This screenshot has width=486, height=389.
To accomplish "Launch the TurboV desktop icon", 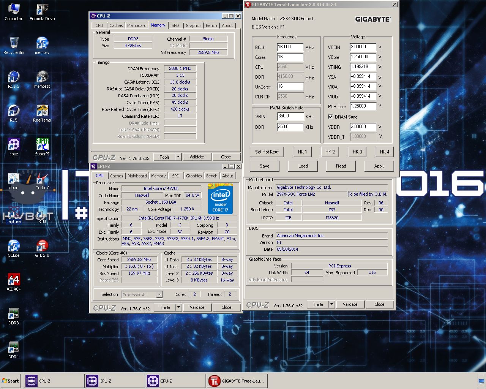I will [x=42, y=181].
